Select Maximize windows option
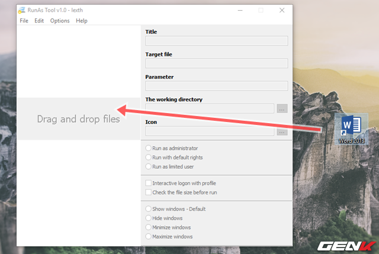The image size is (379, 254). [x=149, y=237]
